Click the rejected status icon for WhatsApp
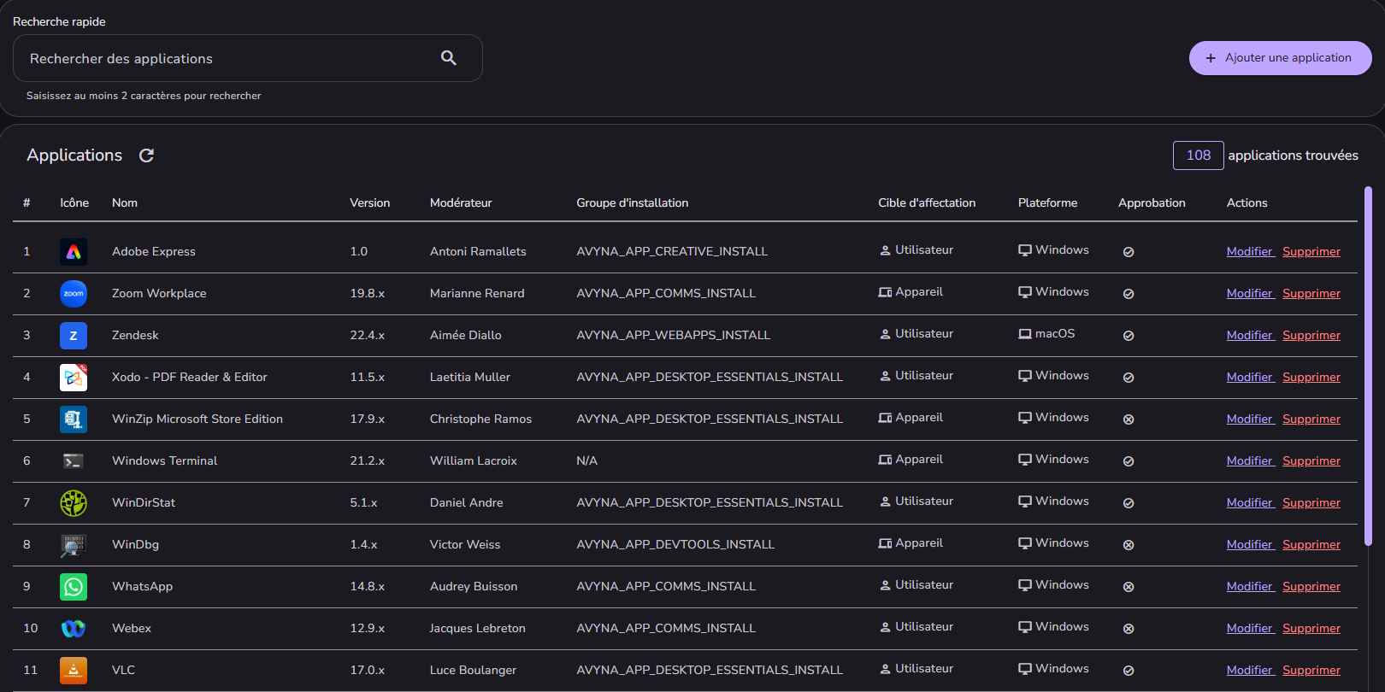The image size is (1385, 692). click(1129, 587)
